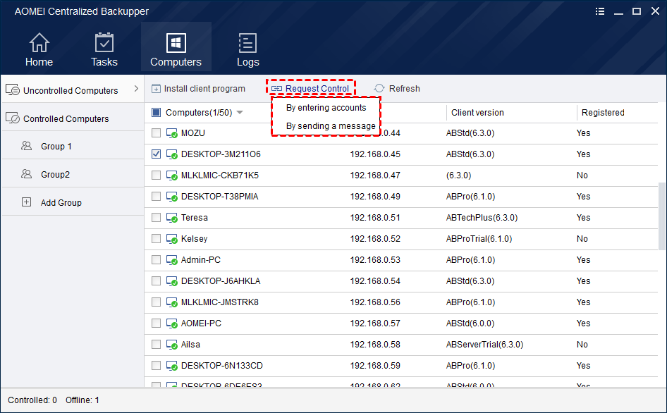Image resolution: width=667 pixels, height=413 pixels.
Task: Click the Controlled: 0 status text
Action: pos(32,400)
